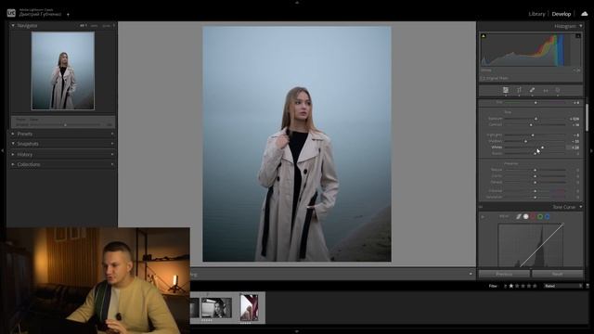
Task: Click the Exposure value field
Action: click(574, 119)
